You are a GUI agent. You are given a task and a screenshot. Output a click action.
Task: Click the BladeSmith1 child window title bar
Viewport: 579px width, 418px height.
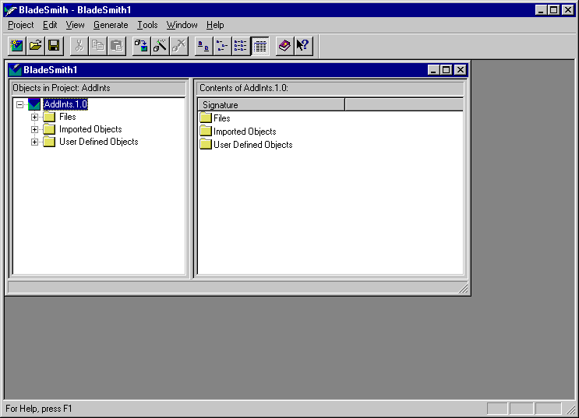pyautogui.click(x=238, y=70)
